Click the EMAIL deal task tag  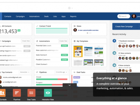(76, 82)
